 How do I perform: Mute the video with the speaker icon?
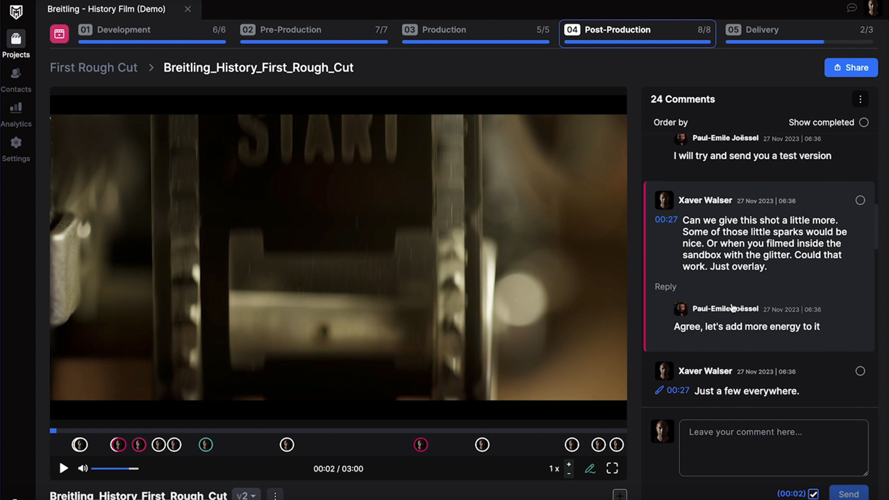pos(83,469)
